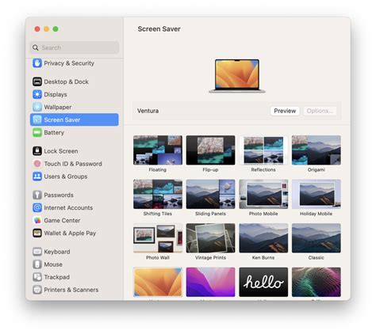Viewport: 376px width, 334px height.
Task: Click the Touch ID fingerprint icon
Action: [x=37, y=164]
